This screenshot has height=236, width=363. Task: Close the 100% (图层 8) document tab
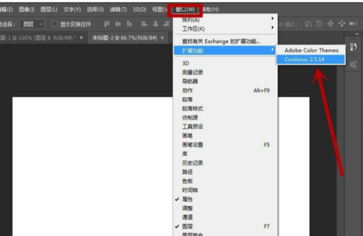(81, 38)
